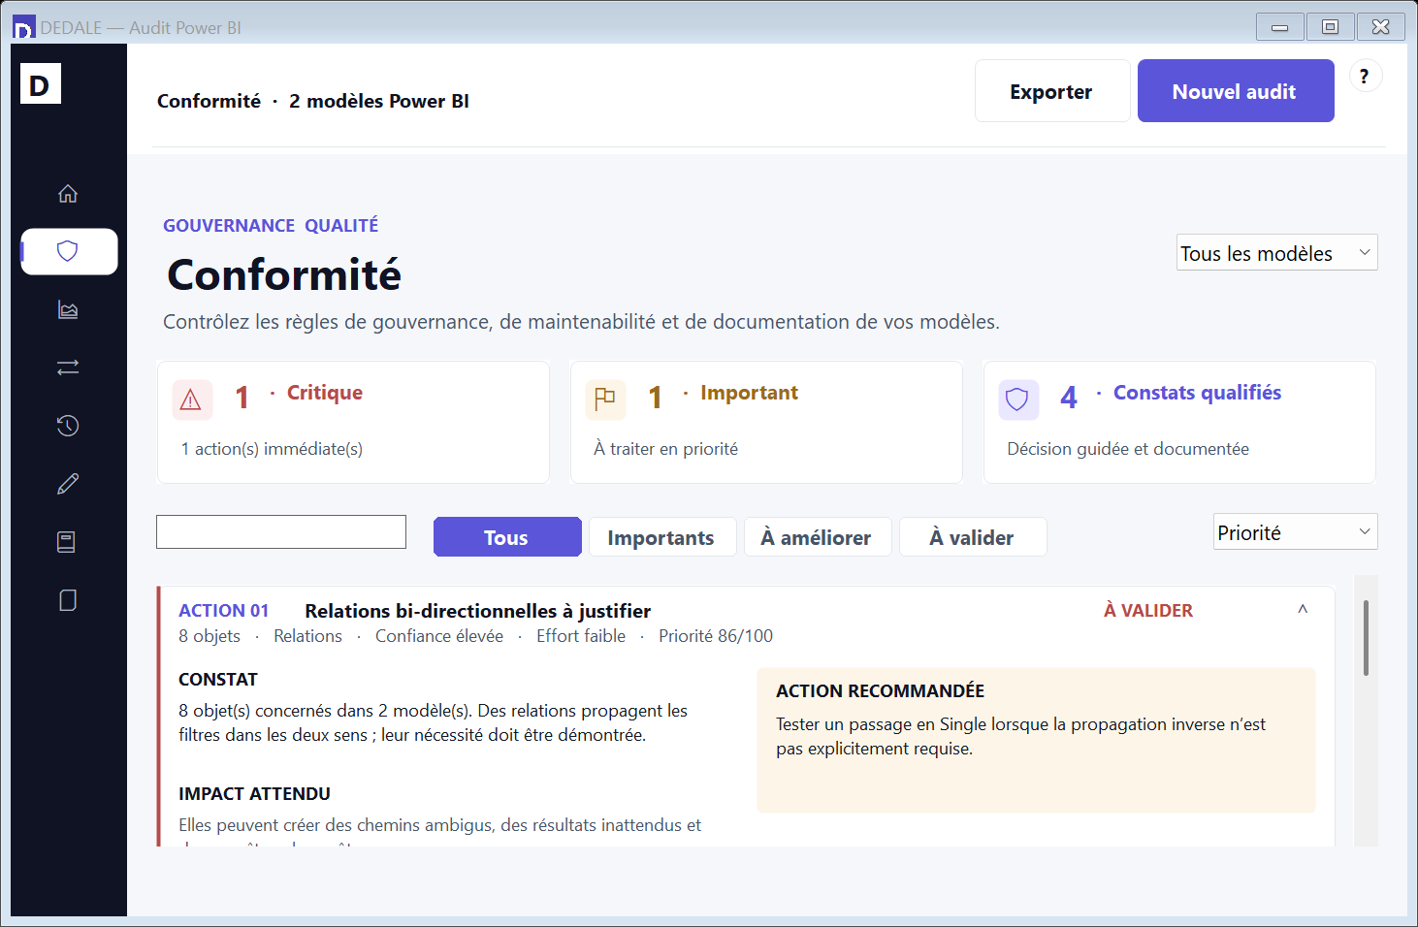Click the IMPACT ATTENDU heading

tap(255, 794)
